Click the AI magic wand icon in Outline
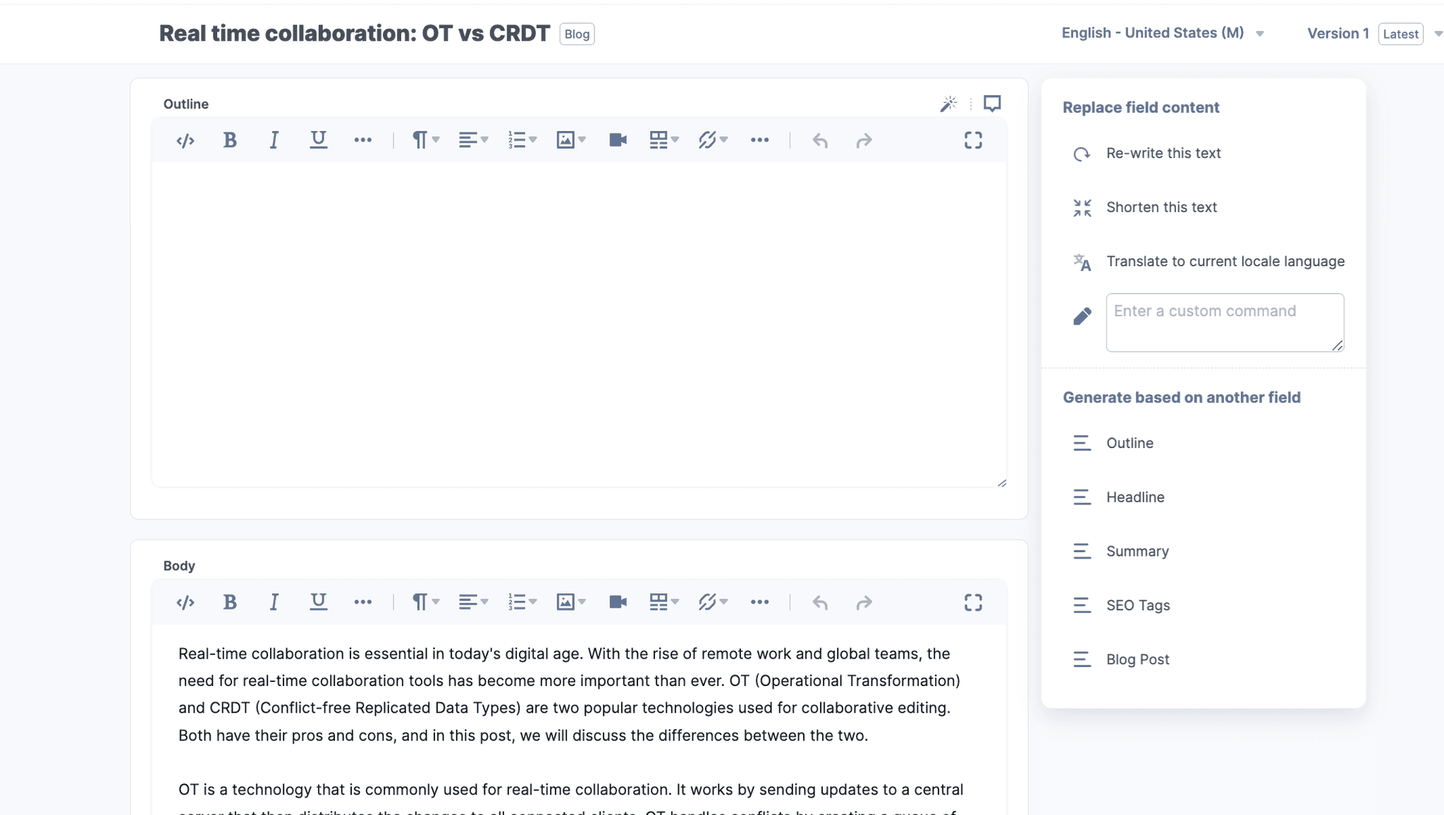1444x815 pixels. [948, 104]
